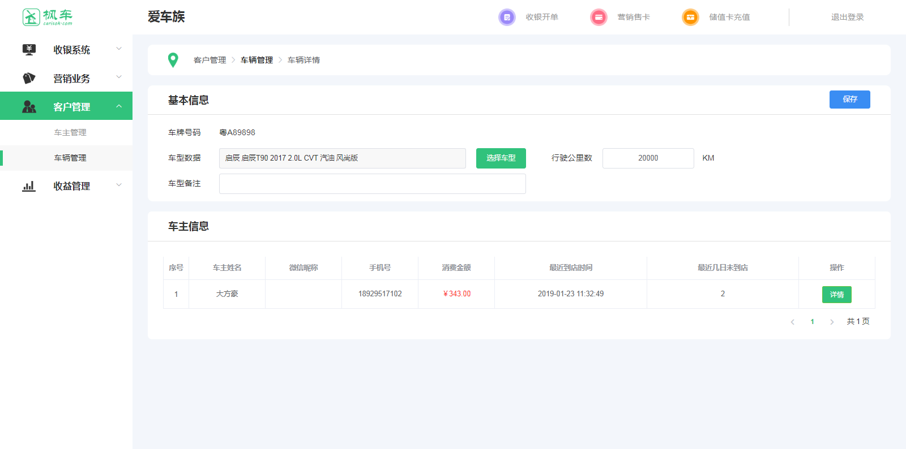This screenshot has width=906, height=449.
Task: Click the 收益管理 bar chart icon
Action: (x=29, y=186)
